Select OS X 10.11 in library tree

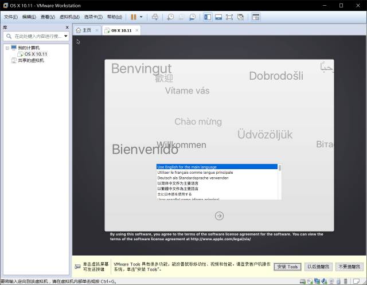point(36,54)
